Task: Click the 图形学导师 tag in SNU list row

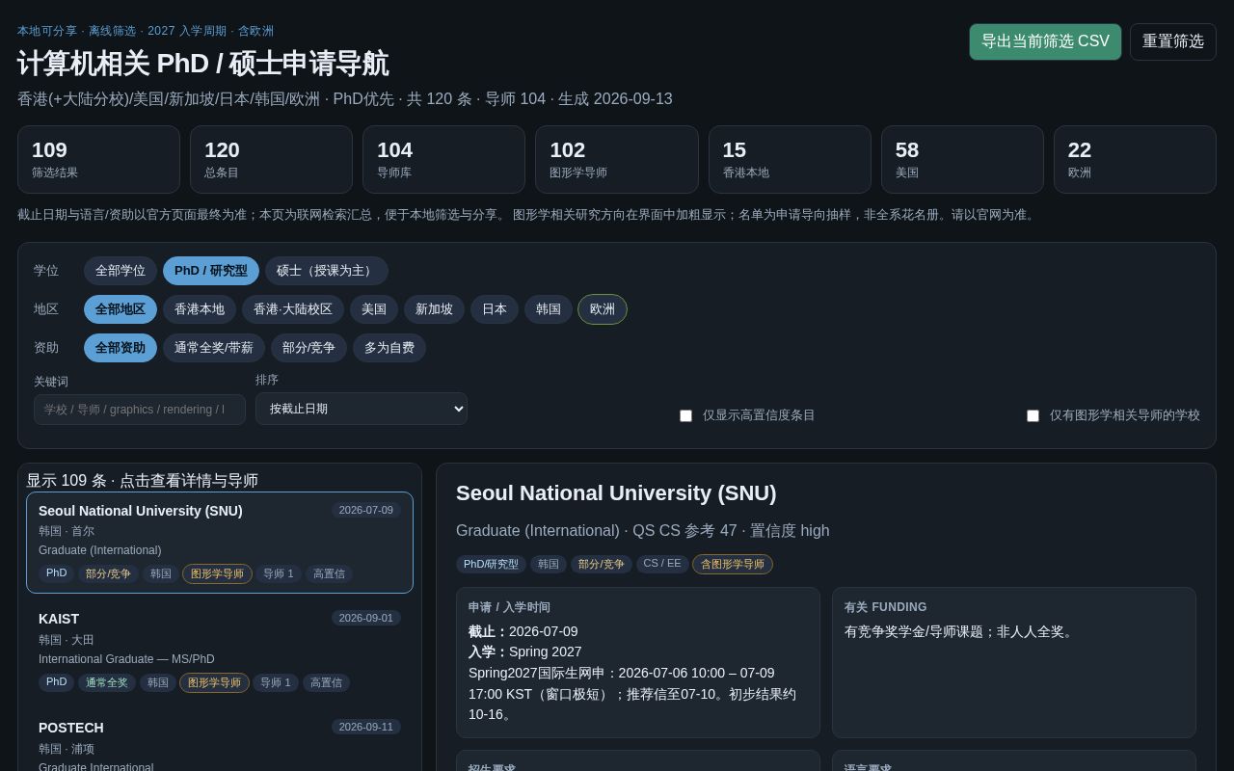Action: 217,573
